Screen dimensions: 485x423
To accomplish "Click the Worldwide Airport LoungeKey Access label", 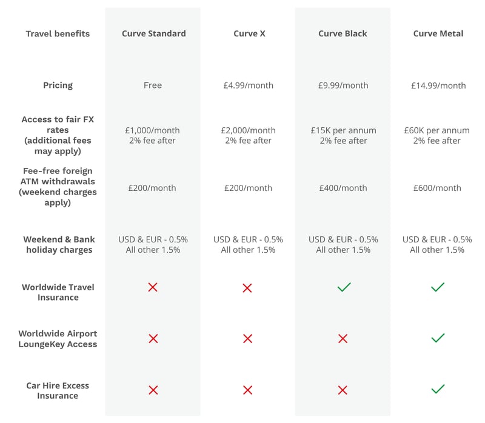I will pos(58,339).
